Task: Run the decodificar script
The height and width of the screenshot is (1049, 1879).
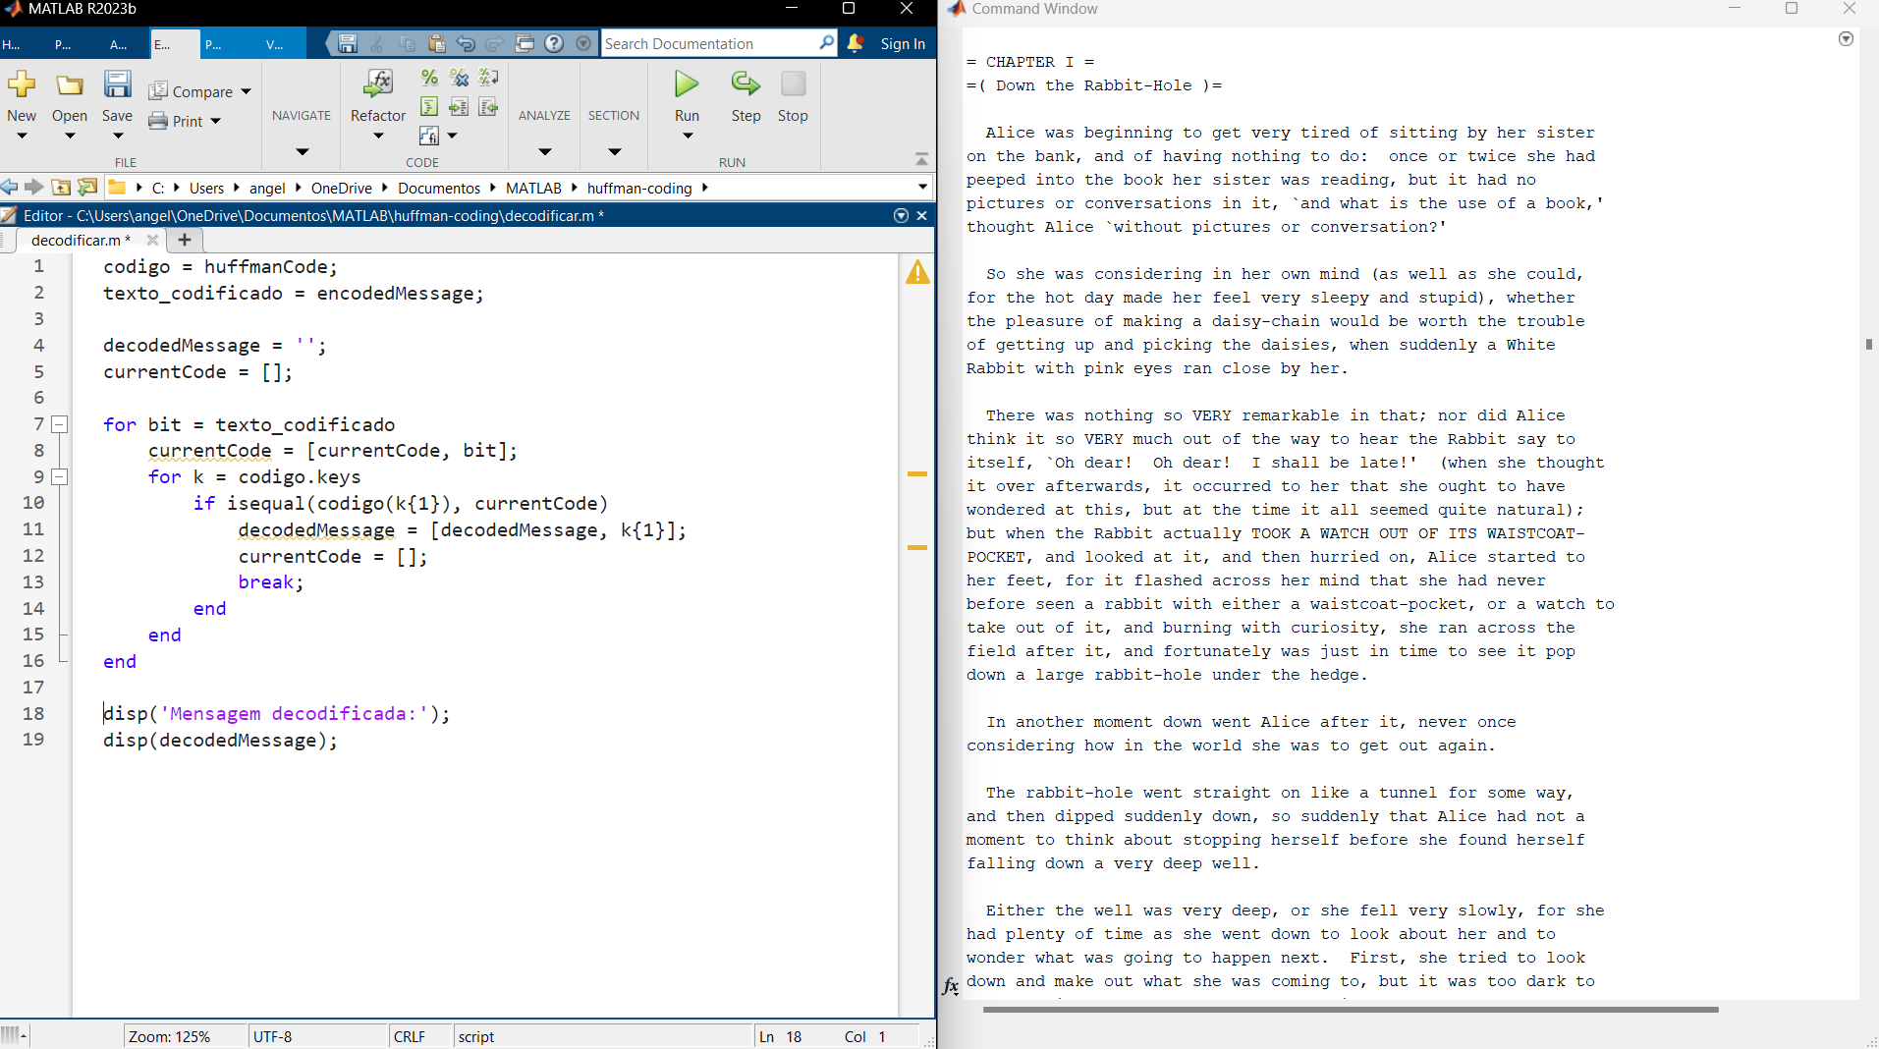Action: point(687,84)
